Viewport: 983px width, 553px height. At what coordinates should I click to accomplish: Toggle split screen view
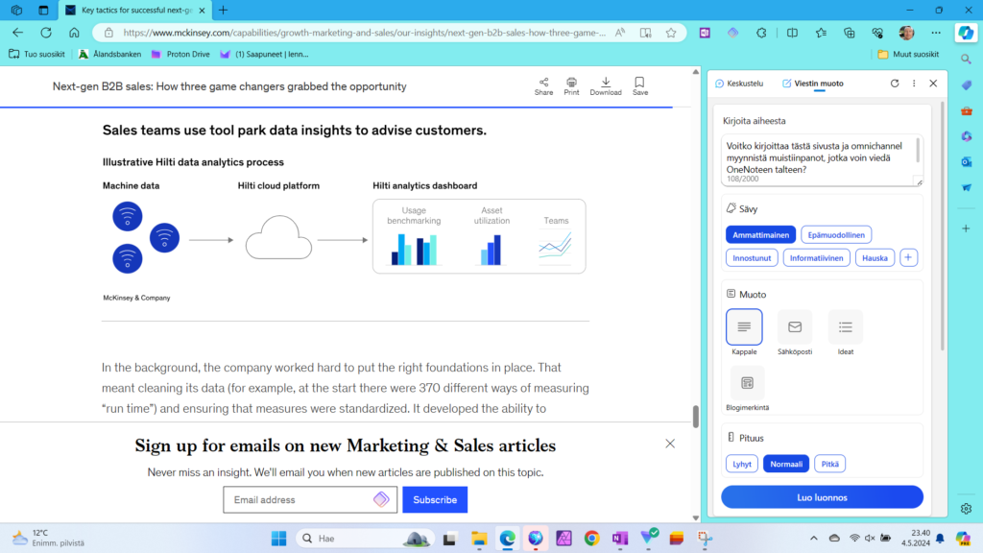[792, 33]
